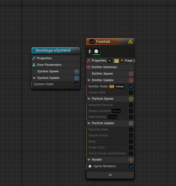Click the In Cone tag
This screenshot has height=186, width=176.
coord(112,117)
